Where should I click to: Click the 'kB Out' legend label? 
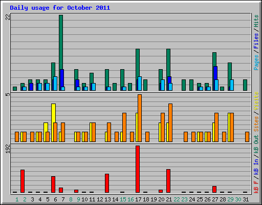coord(256,145)
